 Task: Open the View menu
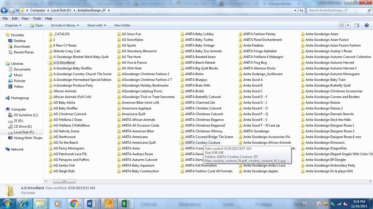pos(25,19)
